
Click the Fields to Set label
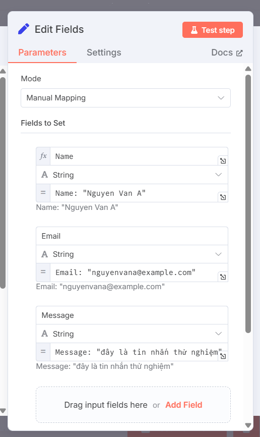[43, 123]
